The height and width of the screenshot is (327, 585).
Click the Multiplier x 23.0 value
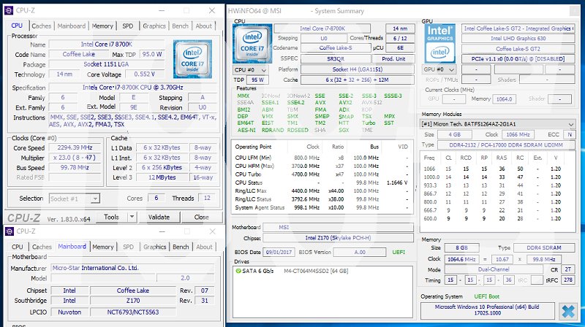[75, 158]
